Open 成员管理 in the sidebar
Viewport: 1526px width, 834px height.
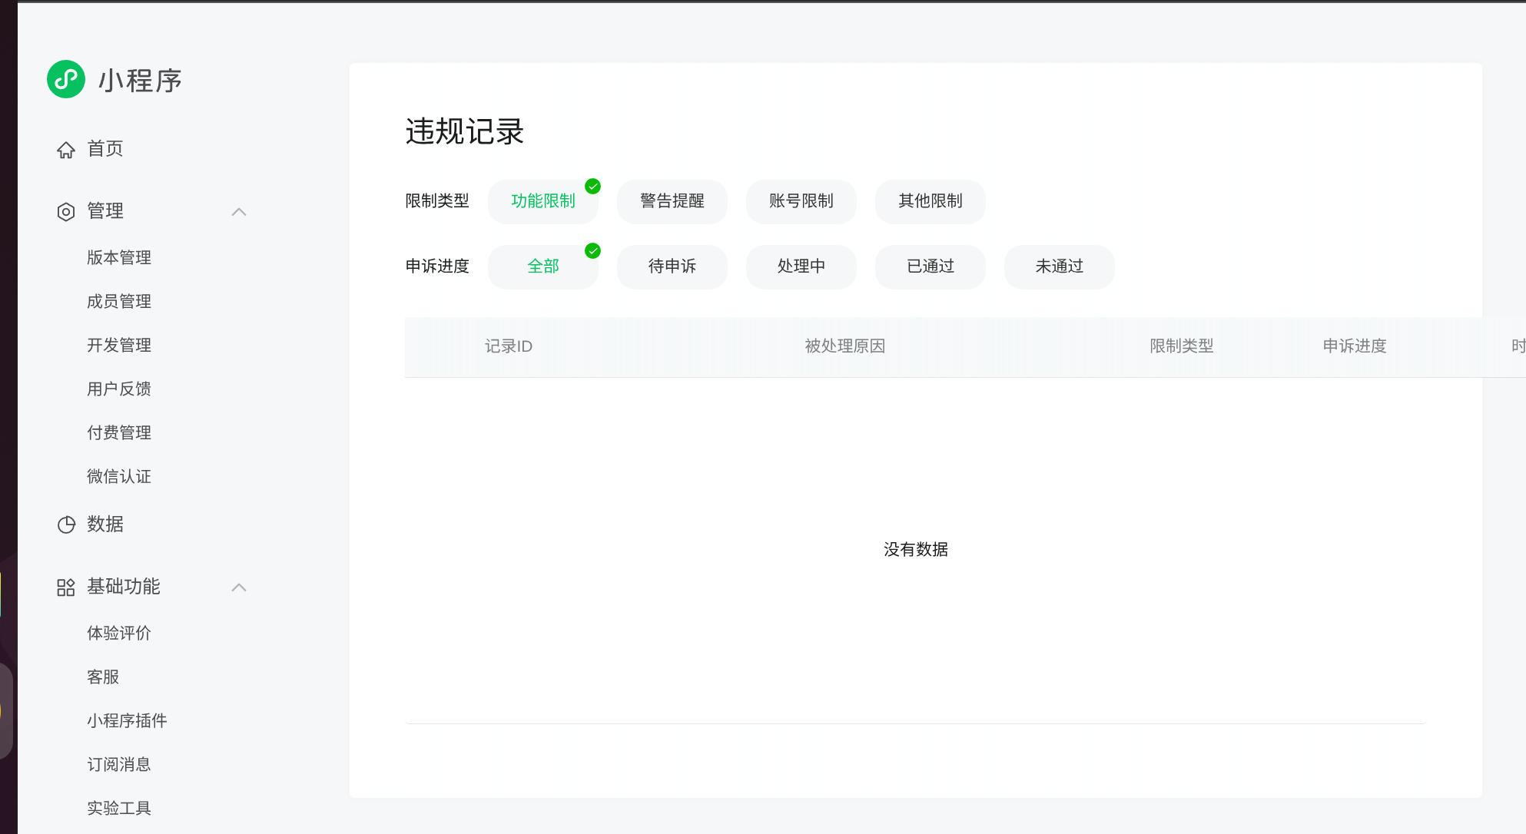click(x=119, y=301)
